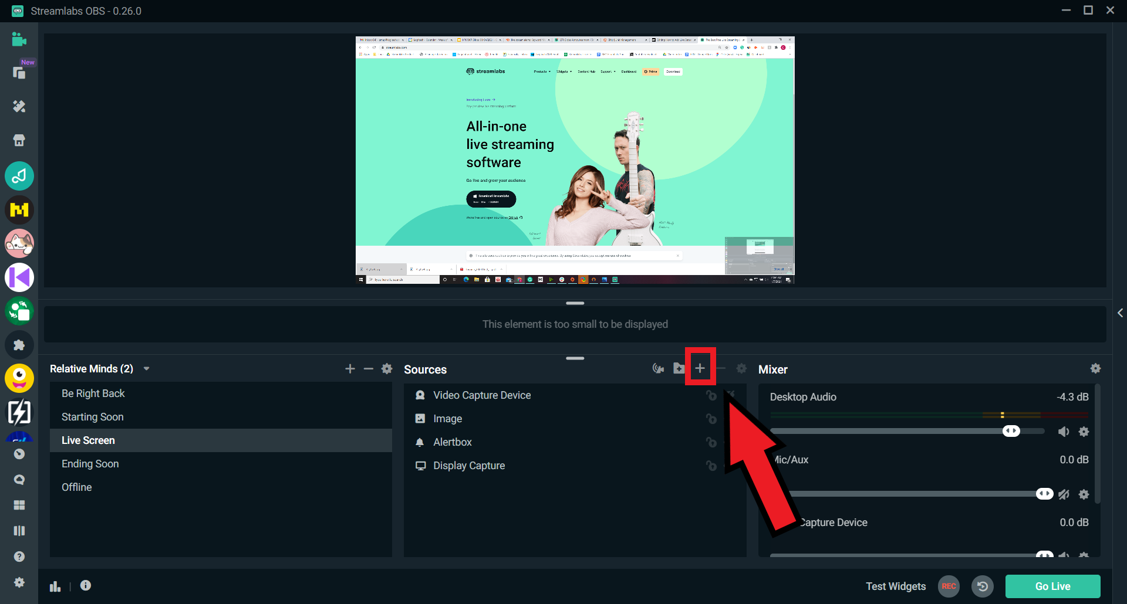The width and height of the screenshot is (1127, 604).
Task: Click the Replay Buffer circular arrow icon
Action: [983, 586]
